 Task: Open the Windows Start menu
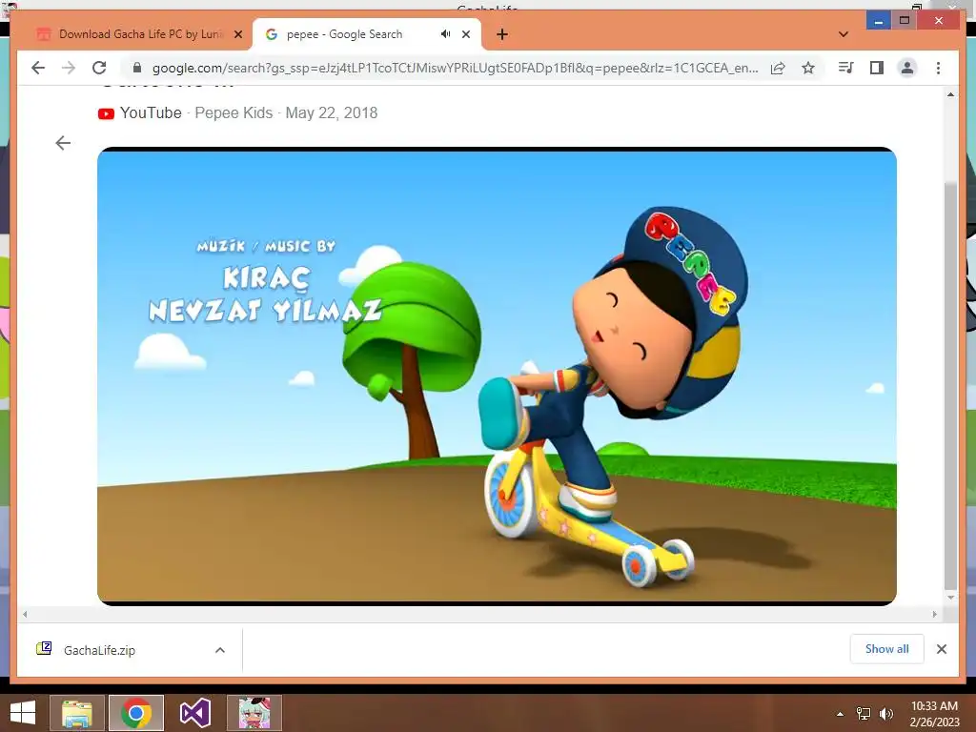pos(23,713)
